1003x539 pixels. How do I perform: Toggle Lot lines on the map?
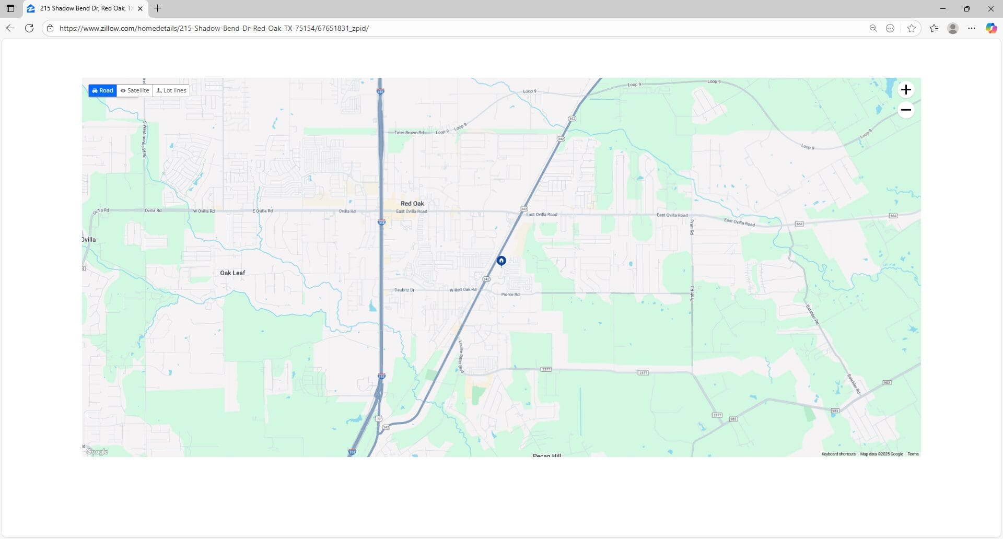[x=171, y=90]
